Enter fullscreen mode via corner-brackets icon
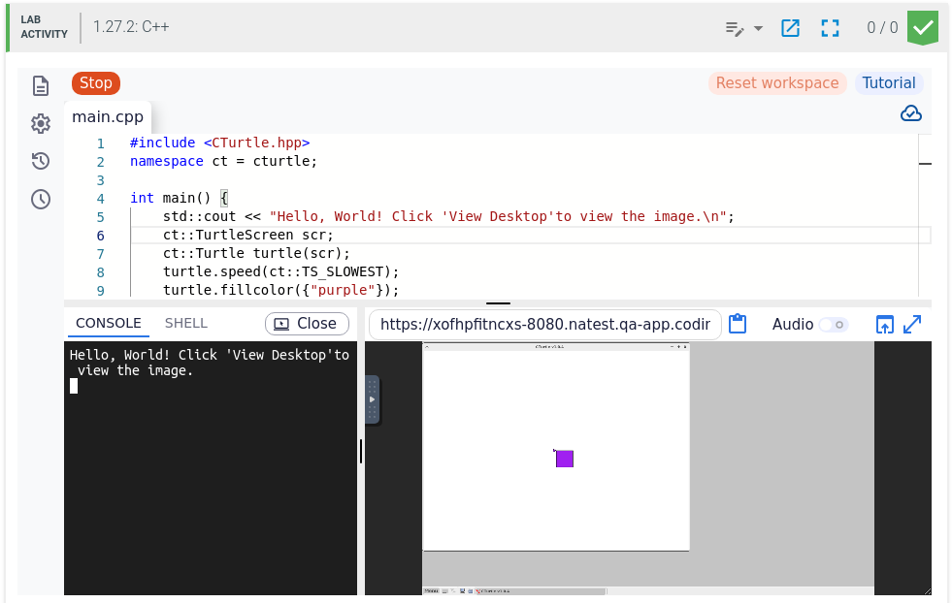952x603 pixels. click(x=830, y=27)
